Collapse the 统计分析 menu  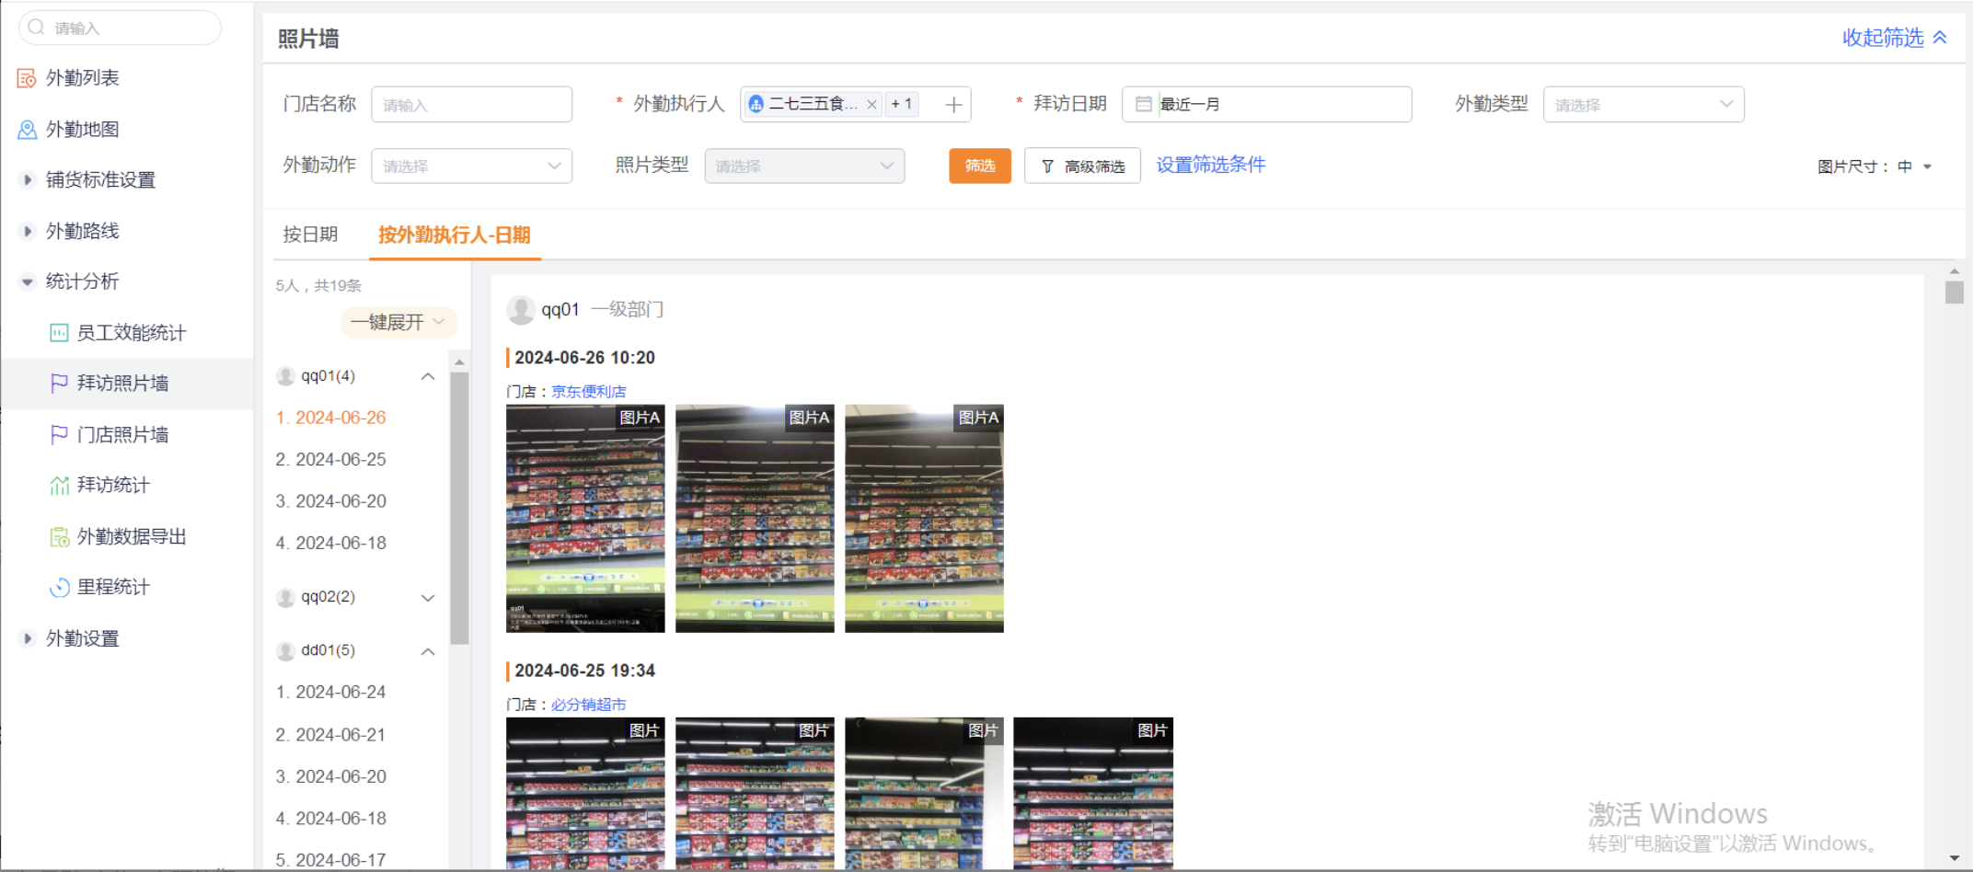27,281
